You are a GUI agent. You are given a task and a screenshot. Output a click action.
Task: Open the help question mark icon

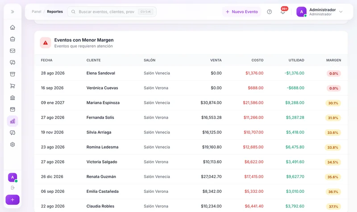pyautogui.click(x=270, y=12)
